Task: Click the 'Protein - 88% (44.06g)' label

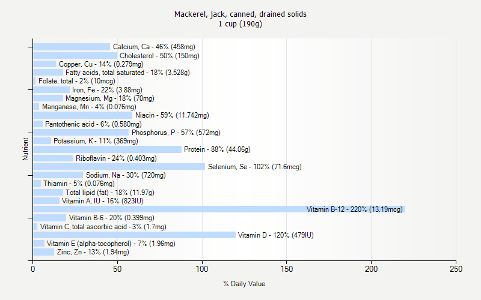Action: tap(217, 149)
